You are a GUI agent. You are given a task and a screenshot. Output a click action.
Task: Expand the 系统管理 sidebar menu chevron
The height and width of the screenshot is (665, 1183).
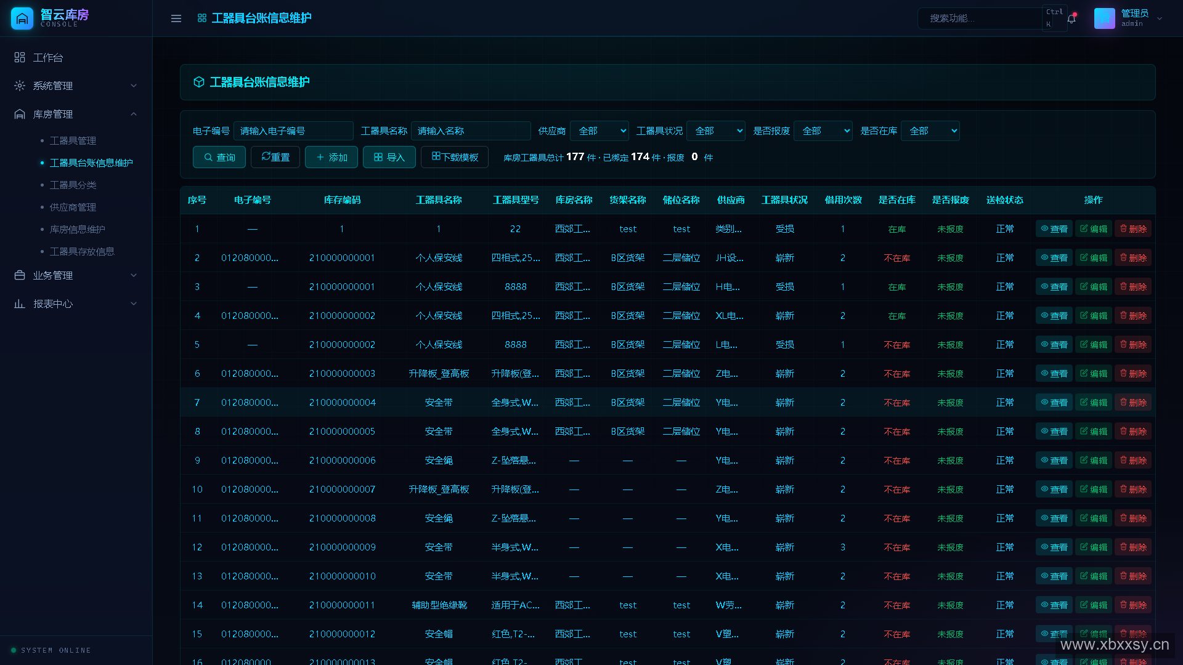[134, 86]
